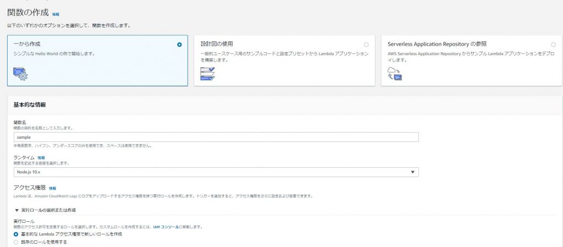
Task: Click the 実行ロール label
Action: (24, 222)
